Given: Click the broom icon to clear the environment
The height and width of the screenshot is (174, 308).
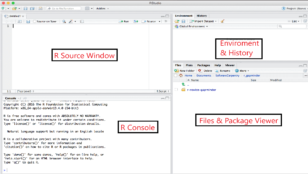Looking at the screenshot, I should (223, 21).
